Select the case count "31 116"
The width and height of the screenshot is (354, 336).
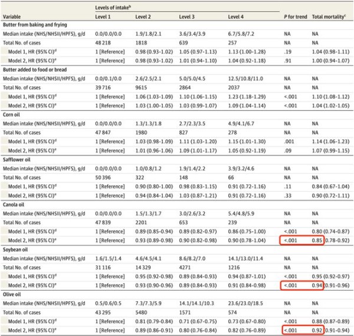click(103, 268)
